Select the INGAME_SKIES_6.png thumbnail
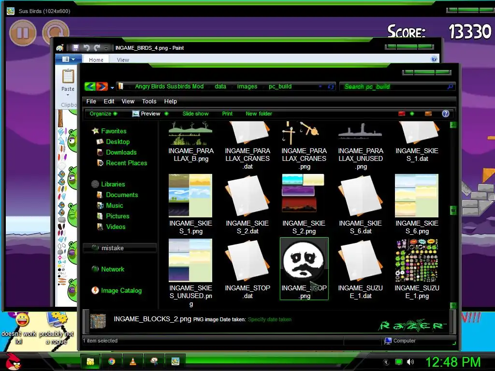 tap(417, 196)
